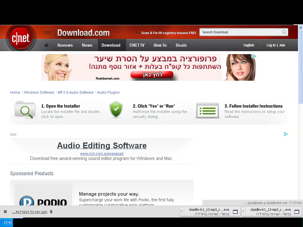Close the downloads bar with X

click(5, 212)
